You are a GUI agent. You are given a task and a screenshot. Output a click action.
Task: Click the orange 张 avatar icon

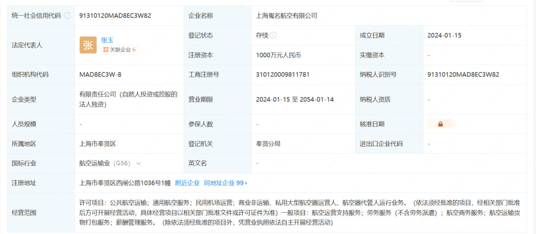(88, 45)
